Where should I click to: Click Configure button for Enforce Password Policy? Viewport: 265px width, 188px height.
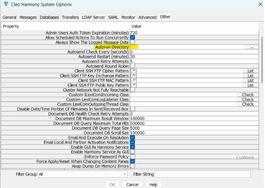[245, 157]
